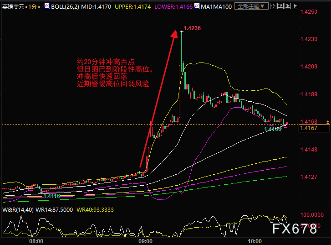Image resolution: width=331 pixels, height=245 pixels.
Task: Open MA1MA100 indicator settings label
Action: (216, 7)
